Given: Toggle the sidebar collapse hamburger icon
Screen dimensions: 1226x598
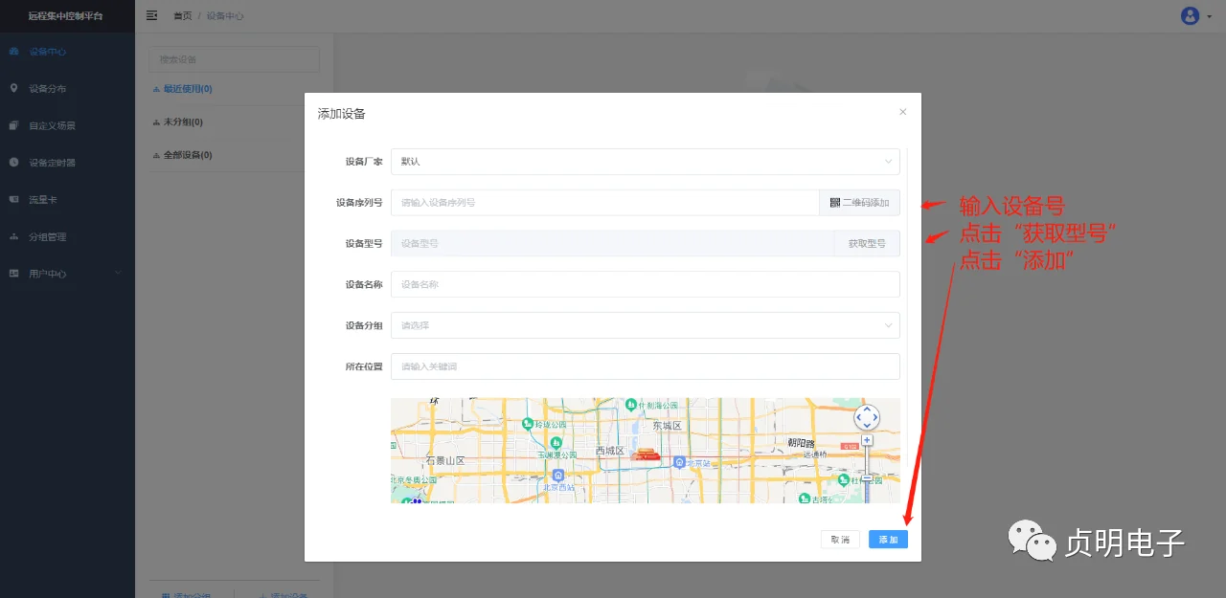Looking at the screenshot, I should [x=151, y=15].
